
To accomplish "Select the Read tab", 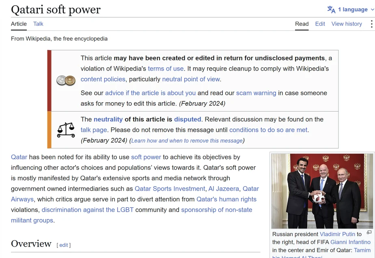I will (302, 24).
